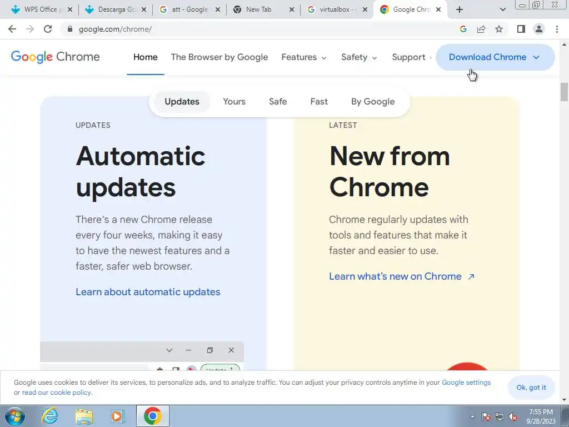Click the UPDATES section label

click(x=93, y=125)
